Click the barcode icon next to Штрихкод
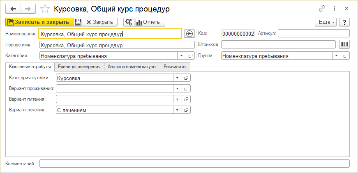This screenshot has width=358, height=173. coord(344,44)
